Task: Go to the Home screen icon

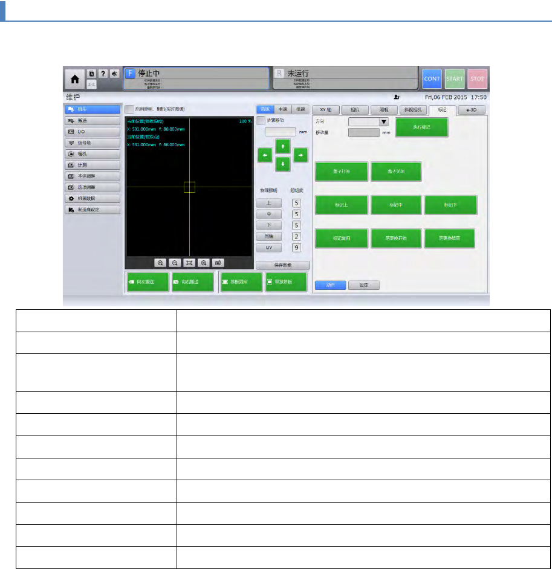Action: [75, 79]
